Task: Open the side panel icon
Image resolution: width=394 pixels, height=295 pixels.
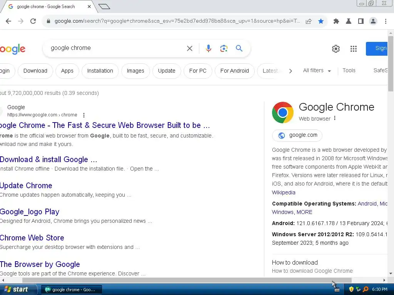Action: (x=361, y=21)
